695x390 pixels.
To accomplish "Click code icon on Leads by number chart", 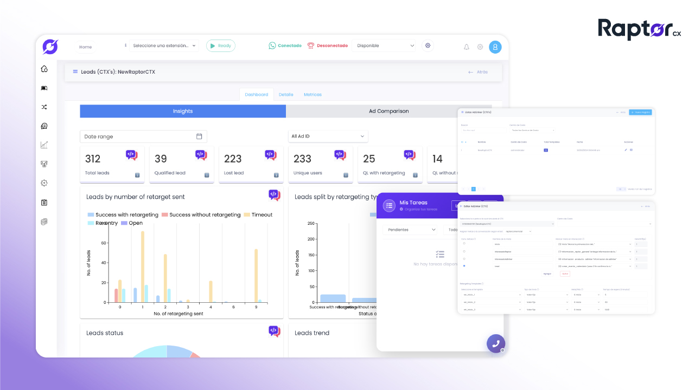I will (x=275, y=196).
